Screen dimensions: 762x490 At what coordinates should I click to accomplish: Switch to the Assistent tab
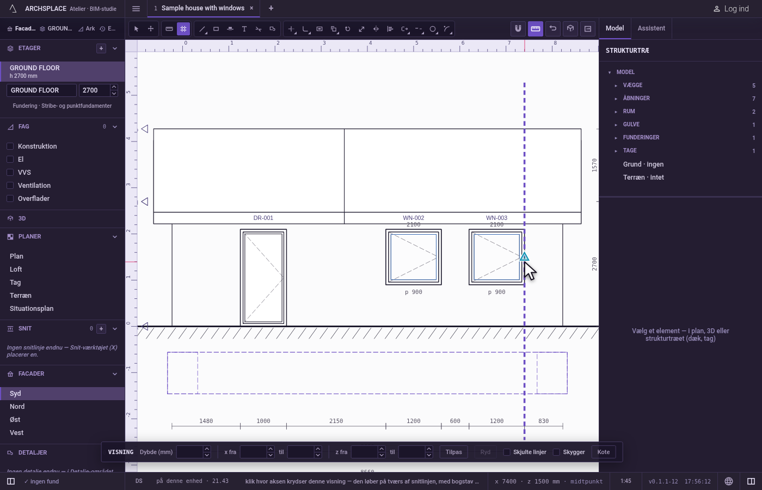(x=652, y=28)
